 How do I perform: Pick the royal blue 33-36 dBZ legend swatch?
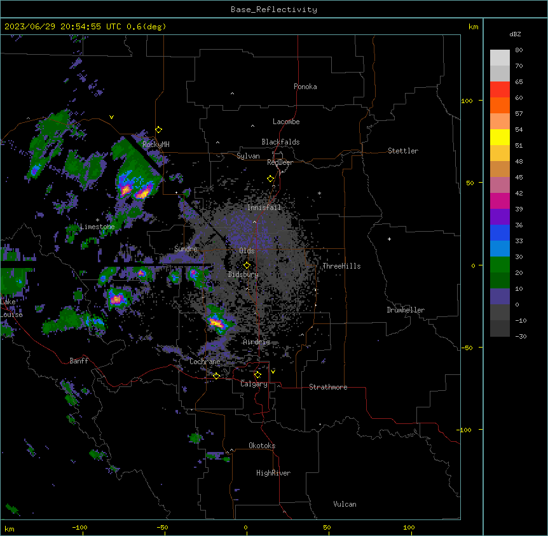point(500,233)
